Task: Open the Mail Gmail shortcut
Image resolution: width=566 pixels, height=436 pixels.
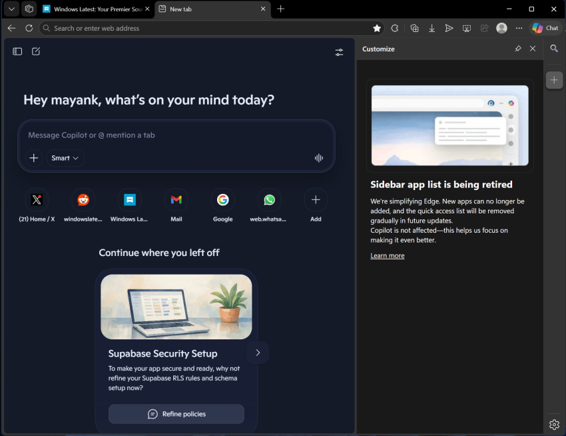Action: tap(176, 205)
